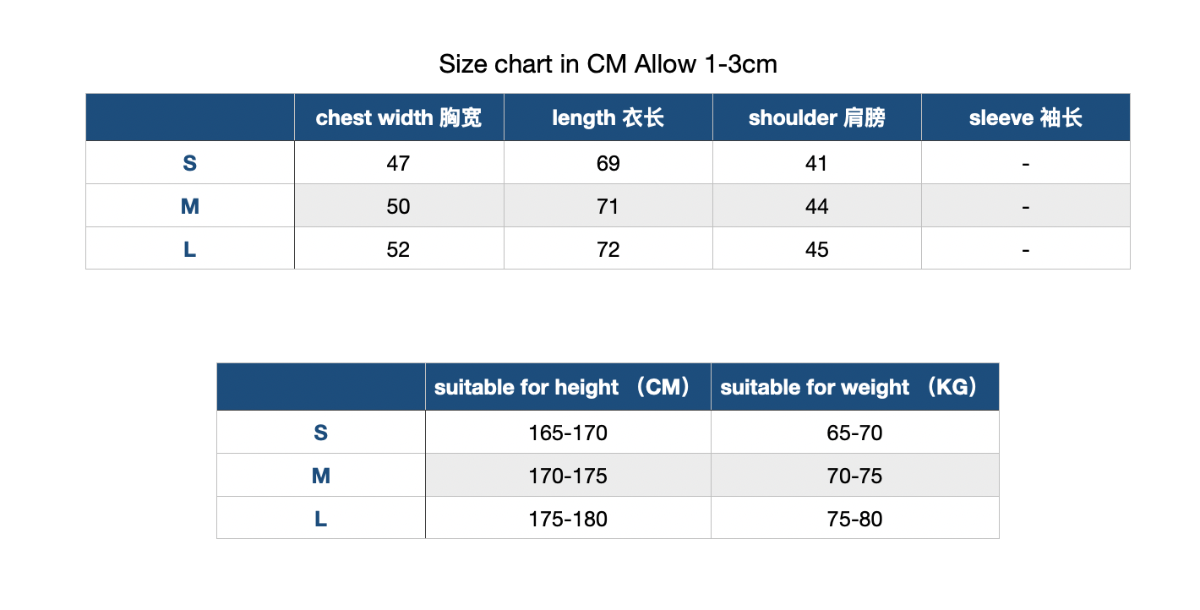Select the suitable for height header
Screen dimensions: 1200x610
(568, 387)
